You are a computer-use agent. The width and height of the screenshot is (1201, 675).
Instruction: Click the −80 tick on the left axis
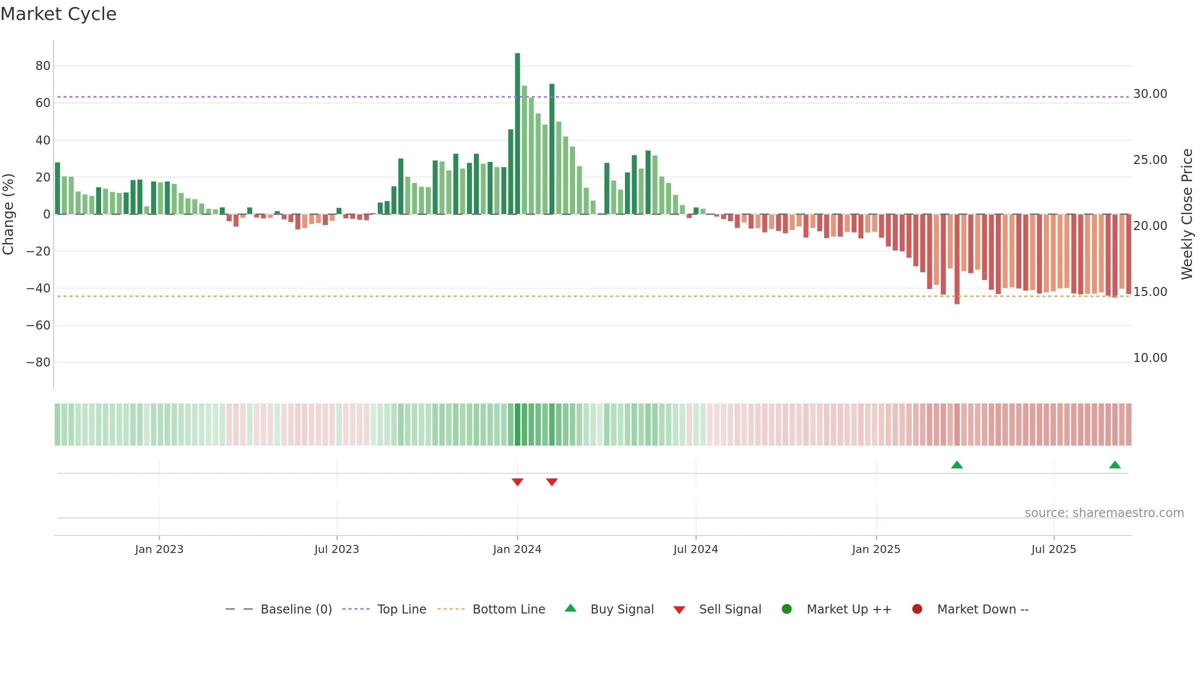[38, 362]
